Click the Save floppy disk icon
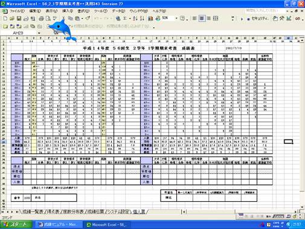Viewport: 305px width, 229px height. [19, 19]
